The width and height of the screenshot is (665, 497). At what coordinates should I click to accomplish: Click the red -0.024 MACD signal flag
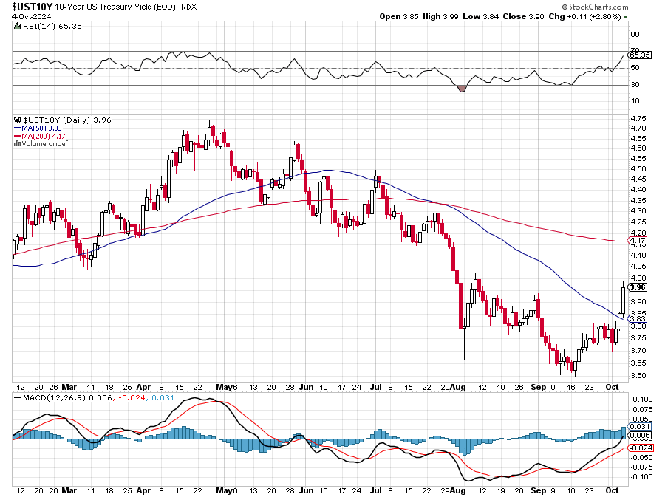coord(640,447)
